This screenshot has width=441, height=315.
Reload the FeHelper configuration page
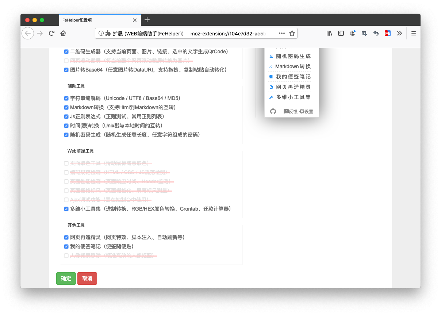pos(51,33)
